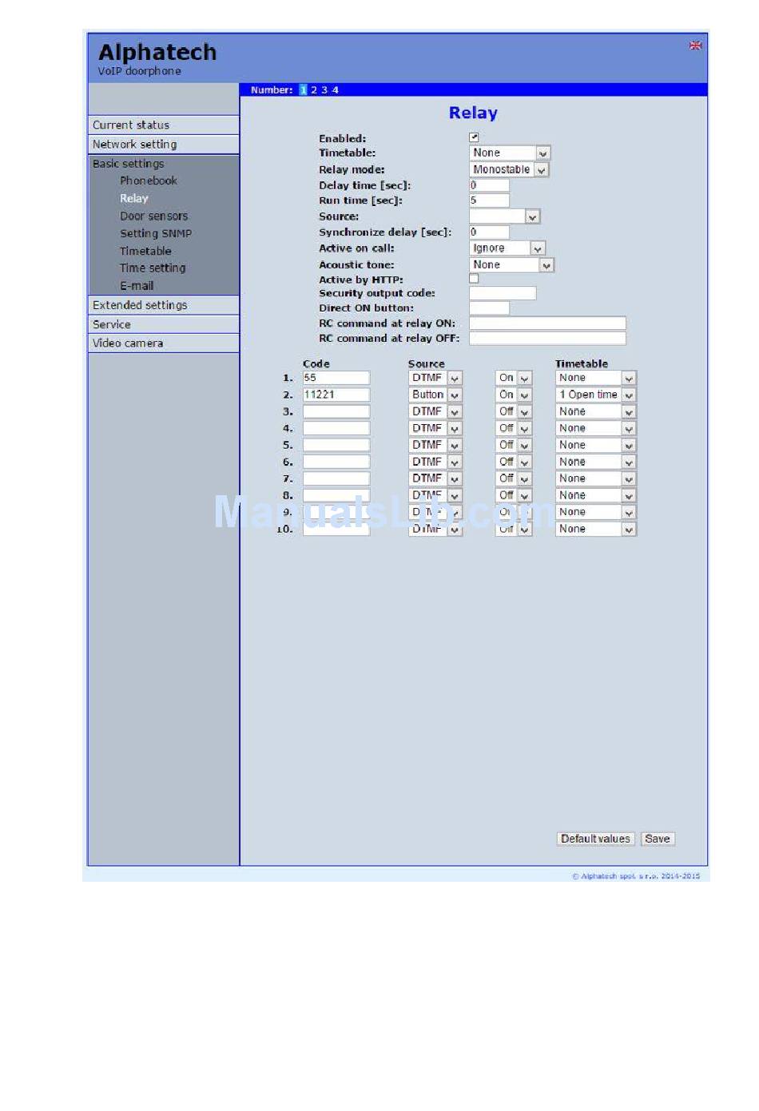759x1111 pixels.
Task: Open the Video camera section
Action: click(164, 343)
